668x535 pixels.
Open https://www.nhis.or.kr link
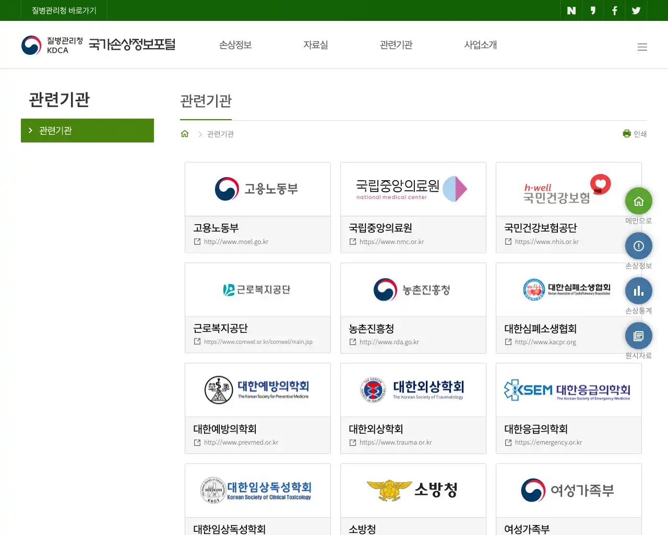click(547, 241)
